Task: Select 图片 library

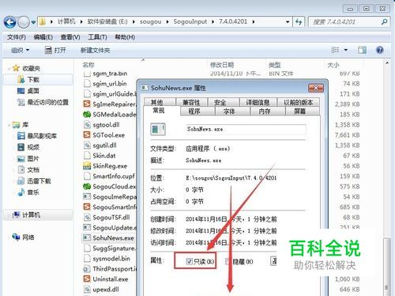Action: coord(33,158)
